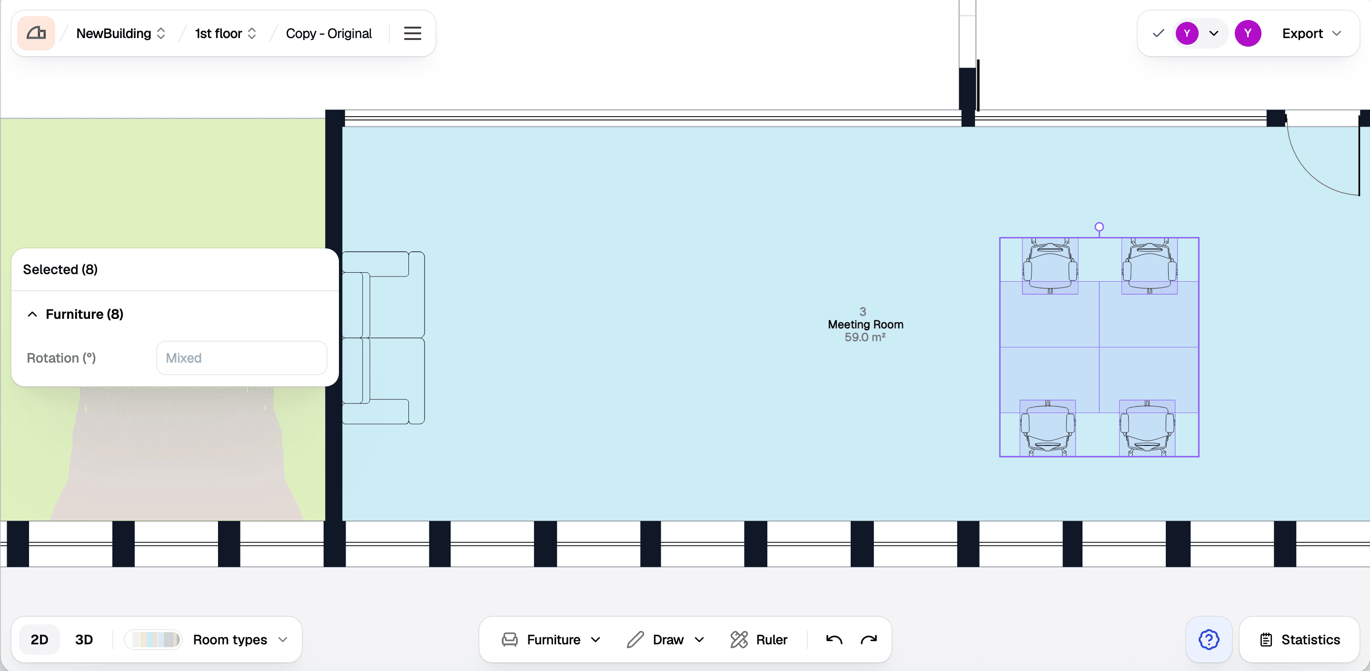Click the Meeting Room label
The height and width of the screenshot is (671, 1370).
[x=865, y=325]
